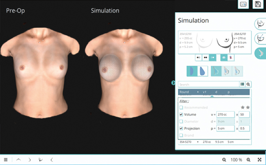Click the zoom out magnifier icon
The height and width of the screenshot is (165, 266).
224,160
